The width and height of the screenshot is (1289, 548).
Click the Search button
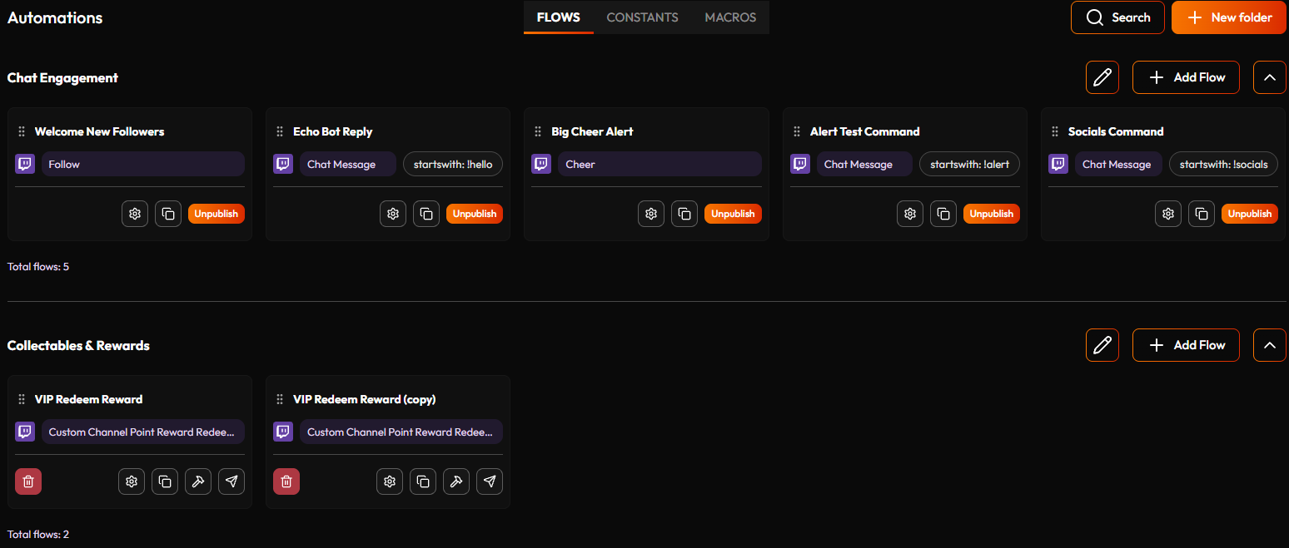(1117, 17)
